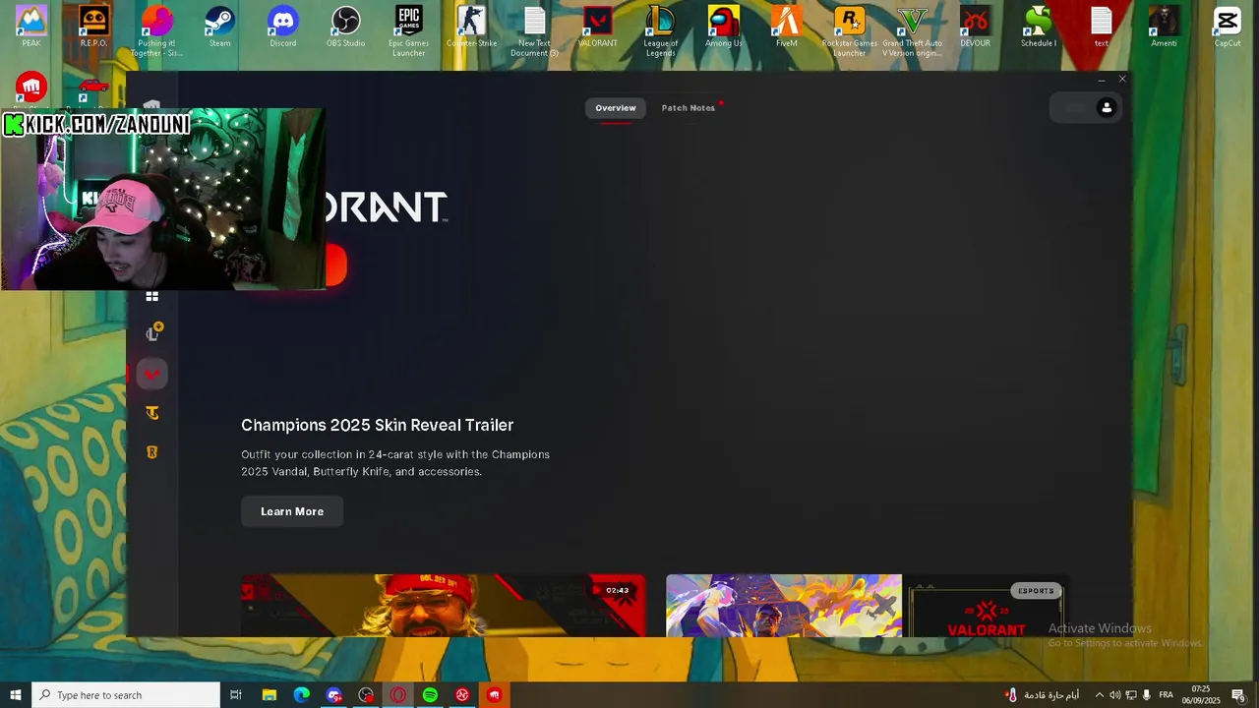The height and width of the screenshot is (708, 1259).
Task: Open Task View on the taskbar
Action: click(236, 695)
